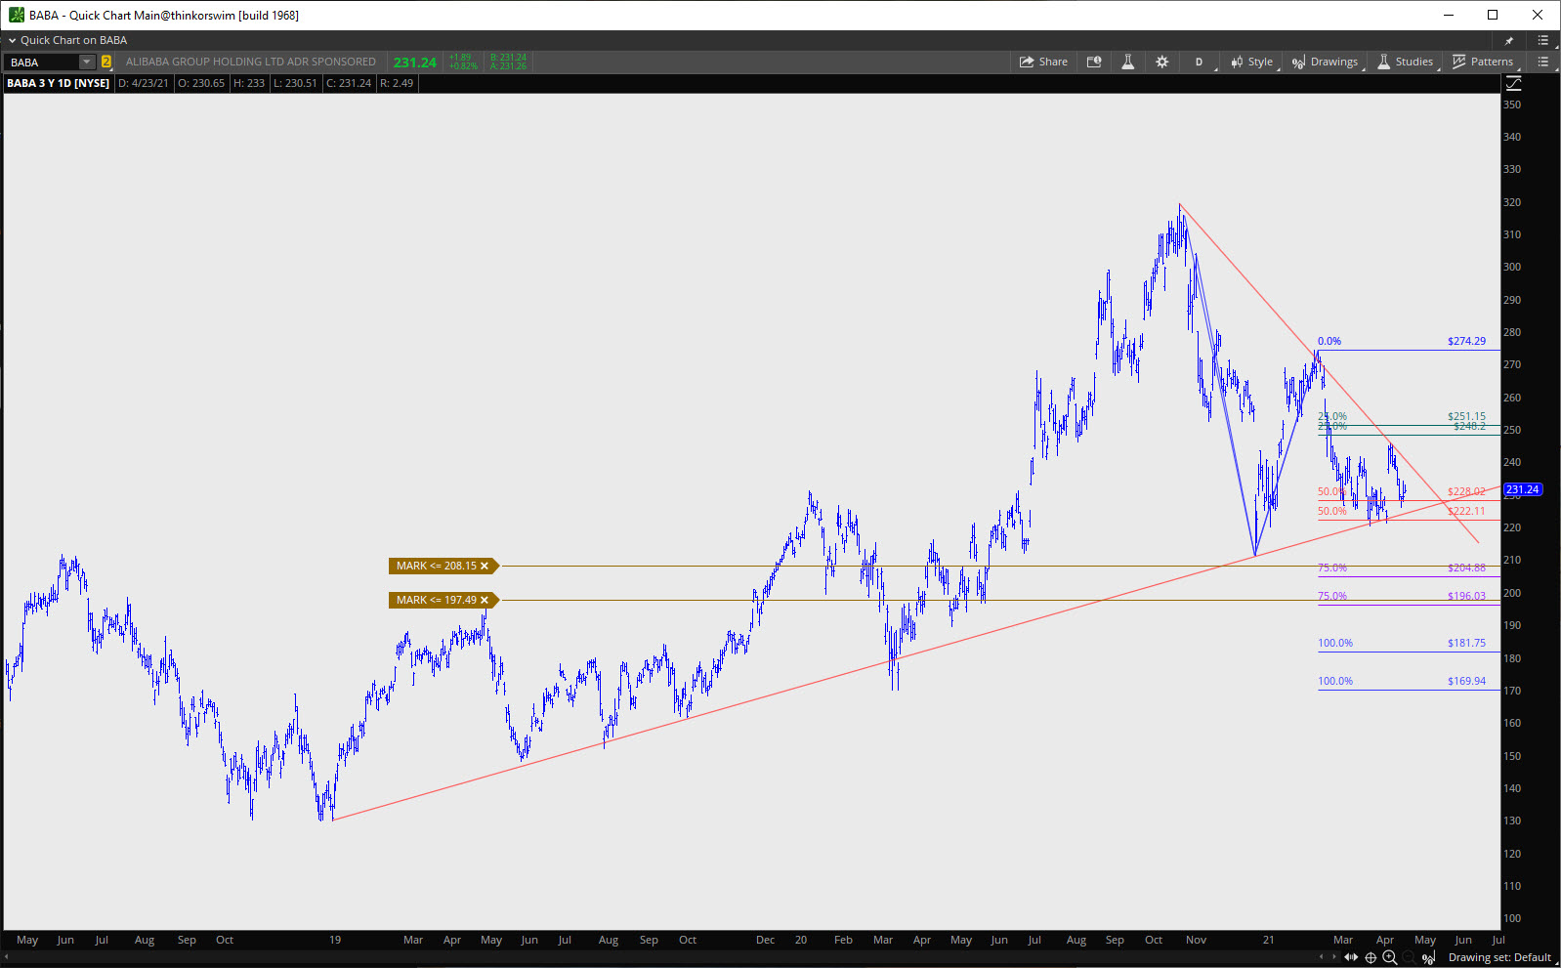Screen dimensions: 1561x968
Task: Minimize the BABA Quick Chart window
Action: (1449, 15)
